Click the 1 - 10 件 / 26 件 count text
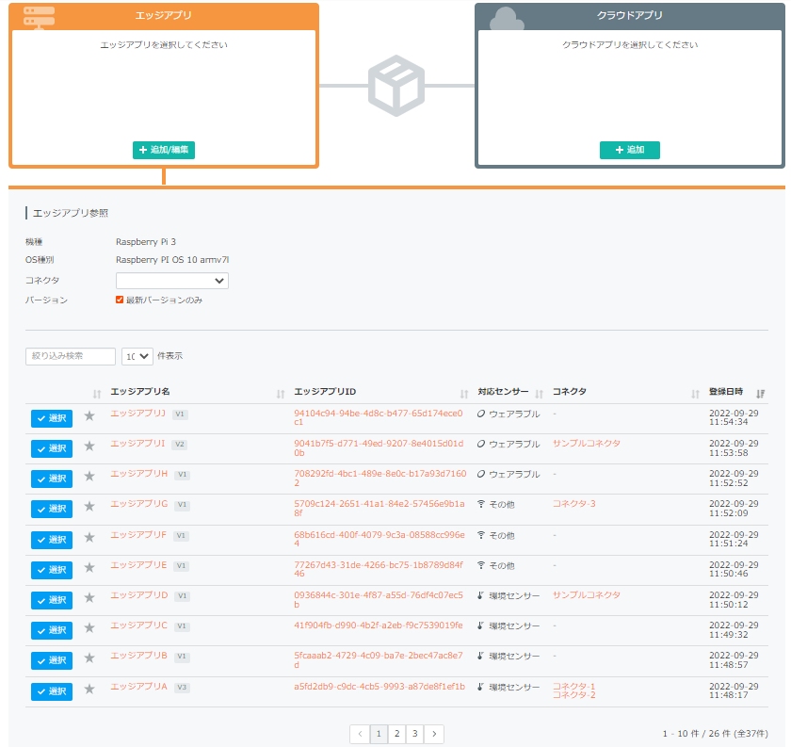The height and width of the screenshot is (747, 791). [x=716, y=734]
